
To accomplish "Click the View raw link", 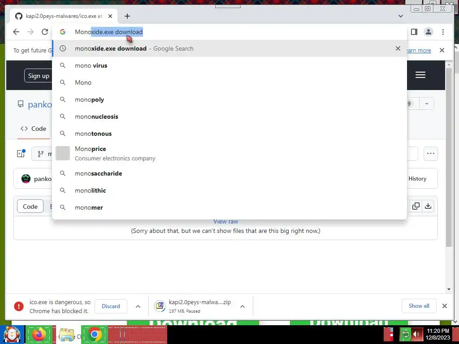I will pos(226,222).
